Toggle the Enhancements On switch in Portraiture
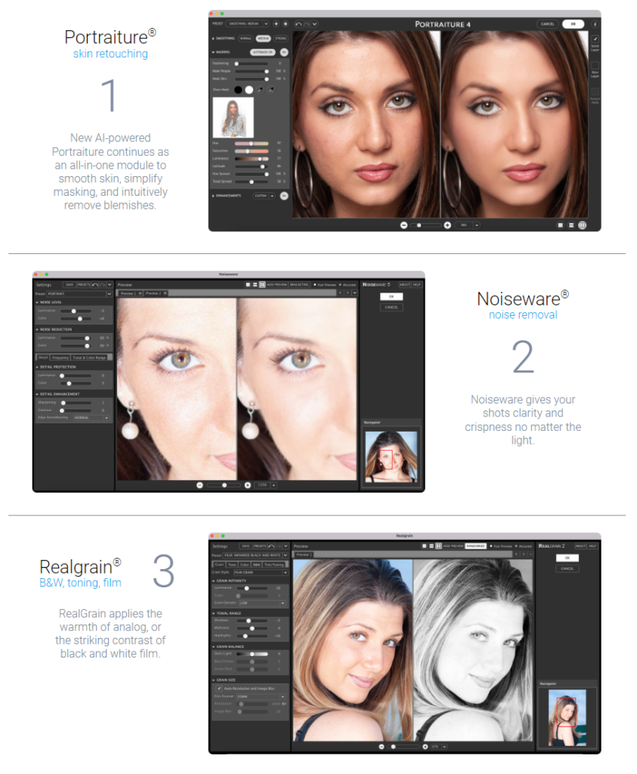 click(x=283, y=196)
